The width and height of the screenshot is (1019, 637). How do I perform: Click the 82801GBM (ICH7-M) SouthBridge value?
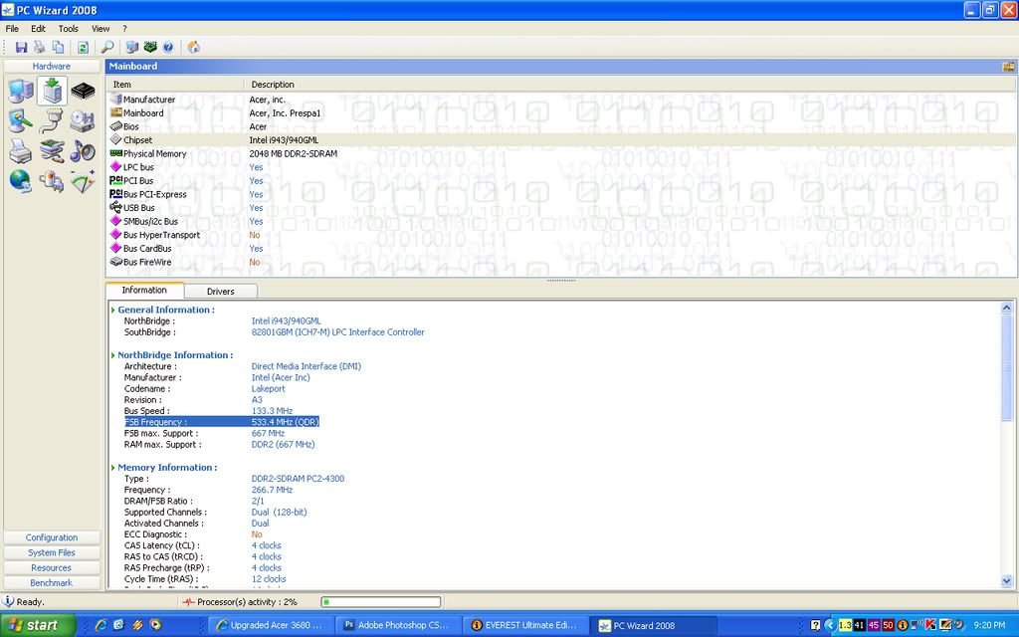[338, 332]
